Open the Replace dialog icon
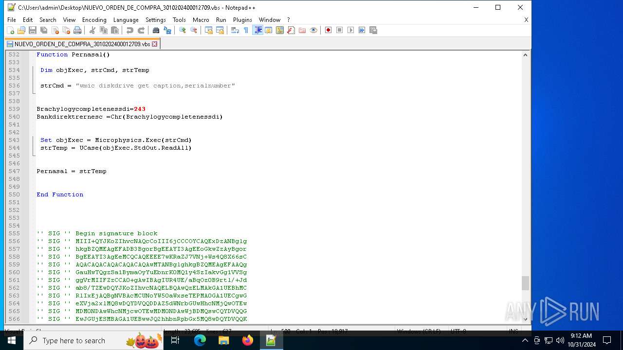 167,30
